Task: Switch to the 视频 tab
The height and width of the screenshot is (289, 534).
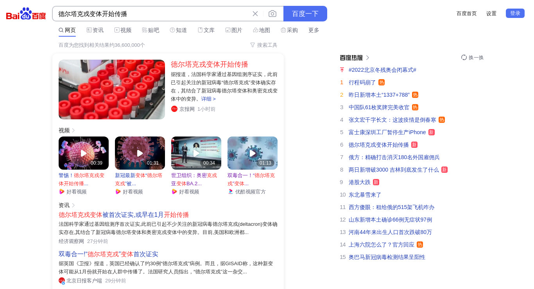Action: click(123, 30)
